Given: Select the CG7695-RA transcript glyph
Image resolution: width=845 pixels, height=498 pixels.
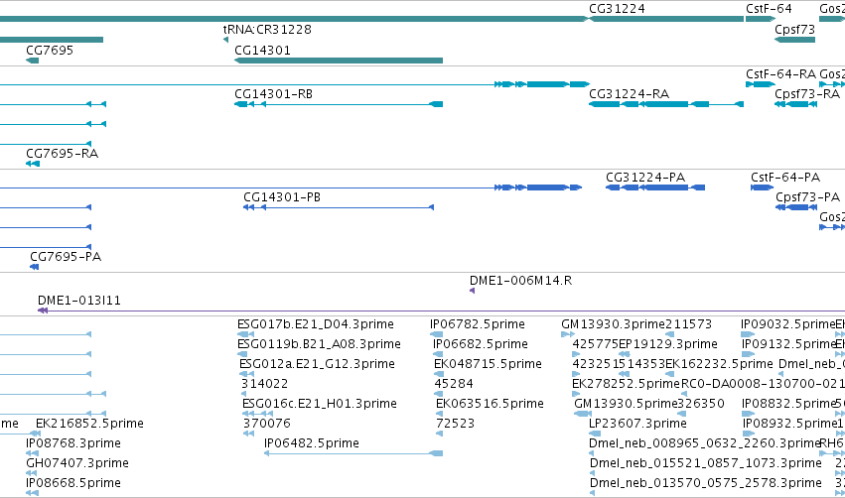Looking at the screenshot, I should [x=33, y=164].
